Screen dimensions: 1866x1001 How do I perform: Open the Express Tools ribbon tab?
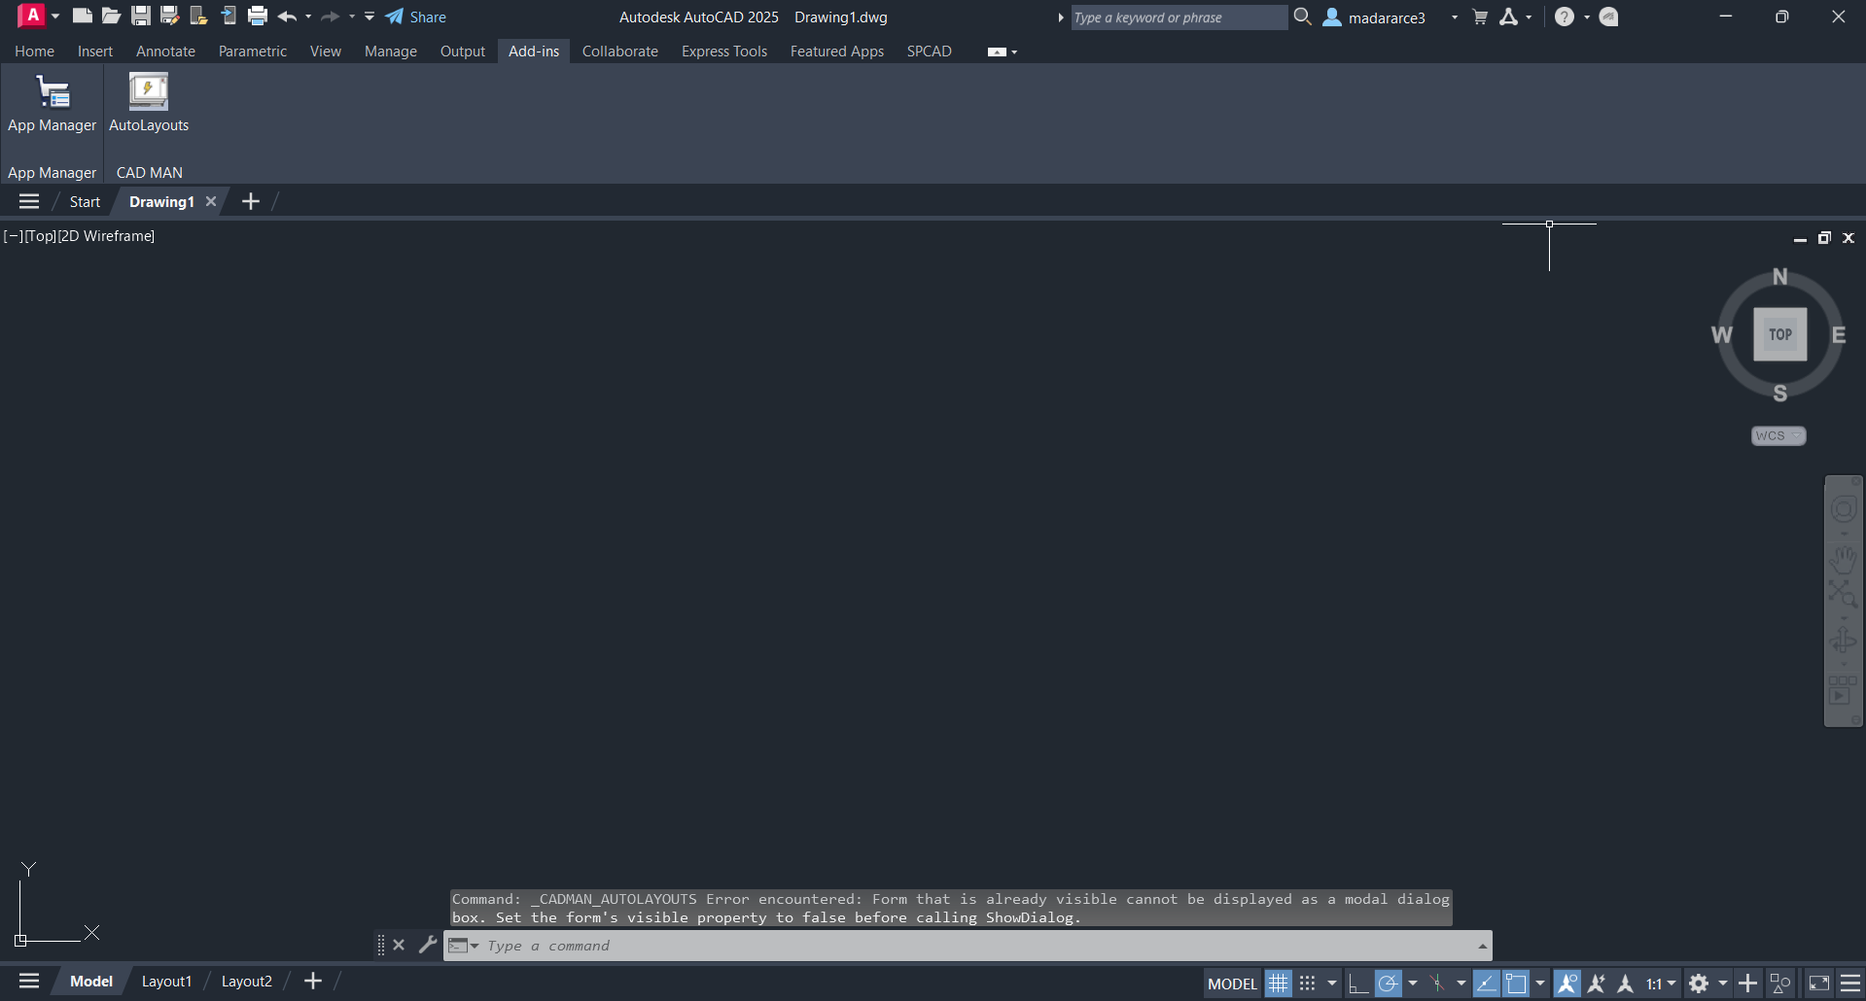click(724, 52)
